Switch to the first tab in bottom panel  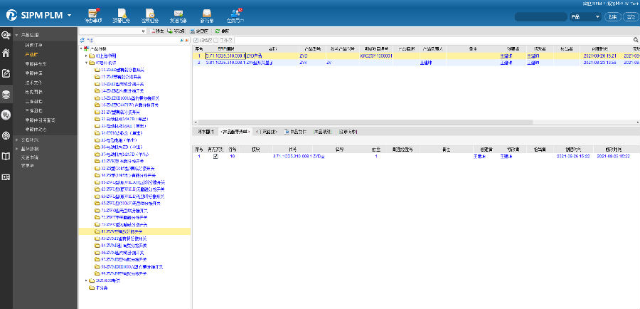[x=205, y=132]
